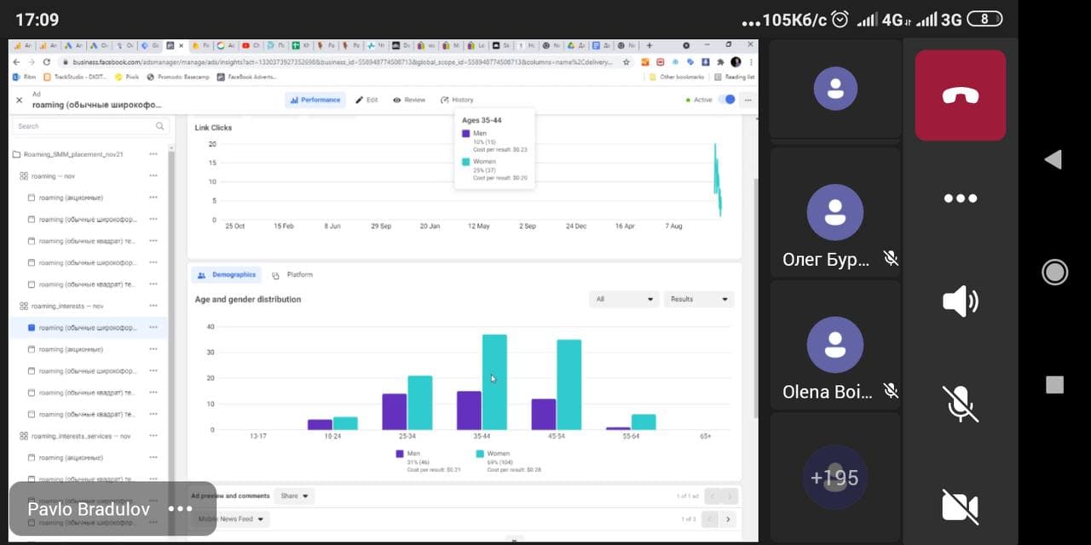Toggle the speaker audio icon
The image size is (1091, 545).
tap(960, 301)
